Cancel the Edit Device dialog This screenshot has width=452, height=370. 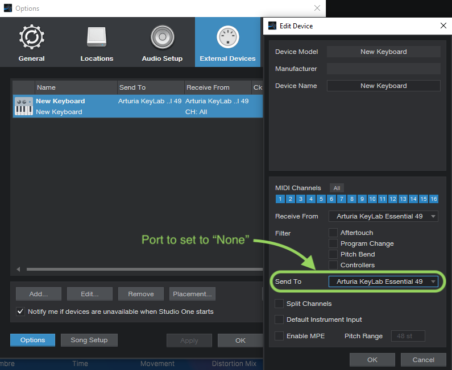[423, 360]
